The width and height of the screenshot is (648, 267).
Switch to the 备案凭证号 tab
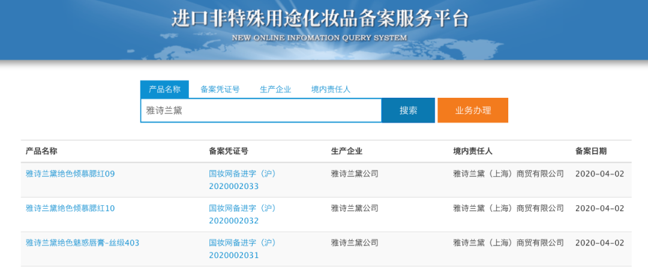(220, 89)
